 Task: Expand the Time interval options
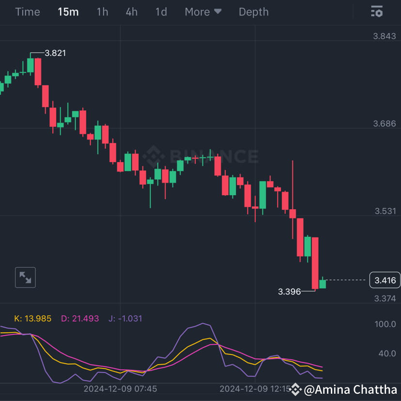(27, 12)
